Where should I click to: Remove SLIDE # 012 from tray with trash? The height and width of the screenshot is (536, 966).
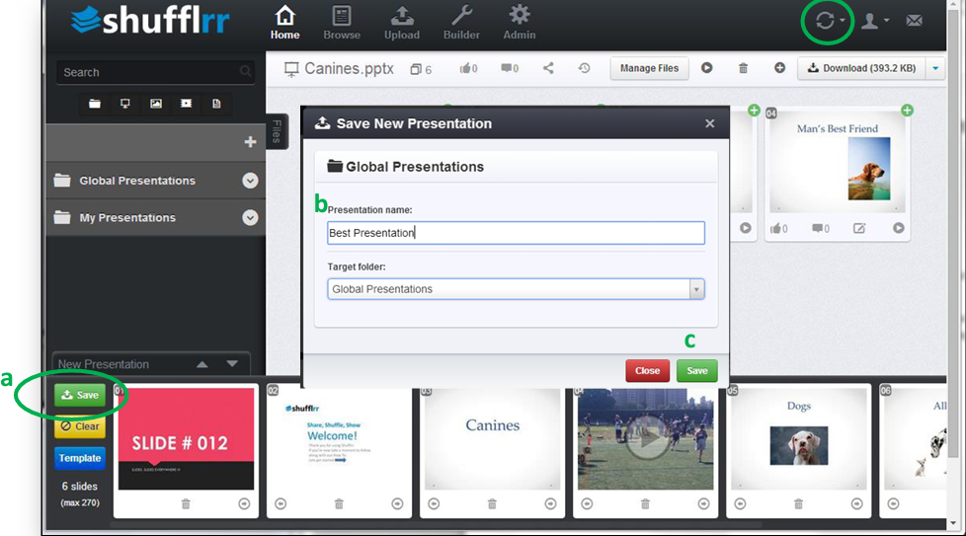pyautogui.click(x=186, y=504)
